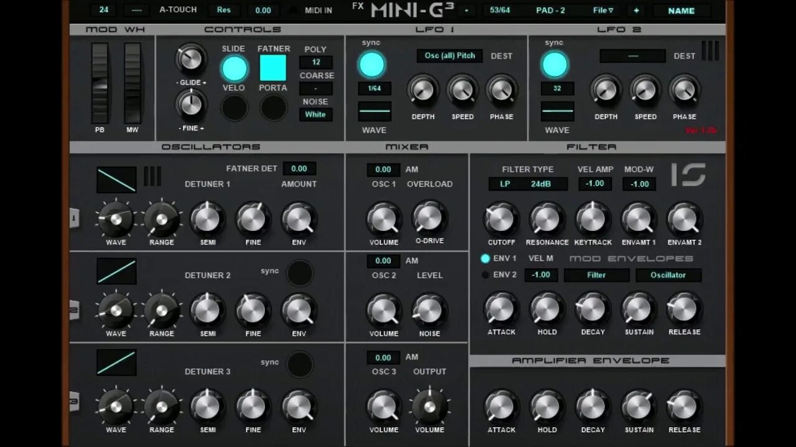Click the O-Drive overload knob
796x447 pixels.
click(x=429, y=219)
